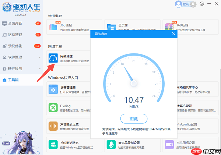Click the user avatar icon
221x155 pixels.
point(178,4)
